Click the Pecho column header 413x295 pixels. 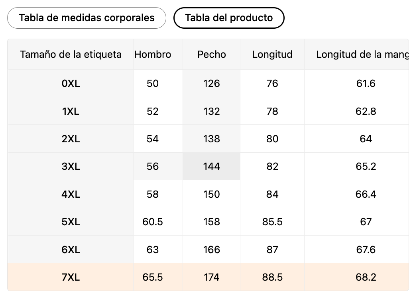212,54
